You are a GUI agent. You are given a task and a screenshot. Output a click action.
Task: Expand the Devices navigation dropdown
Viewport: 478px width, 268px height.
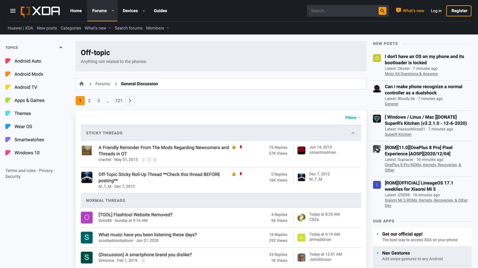(x=143, y=10)
